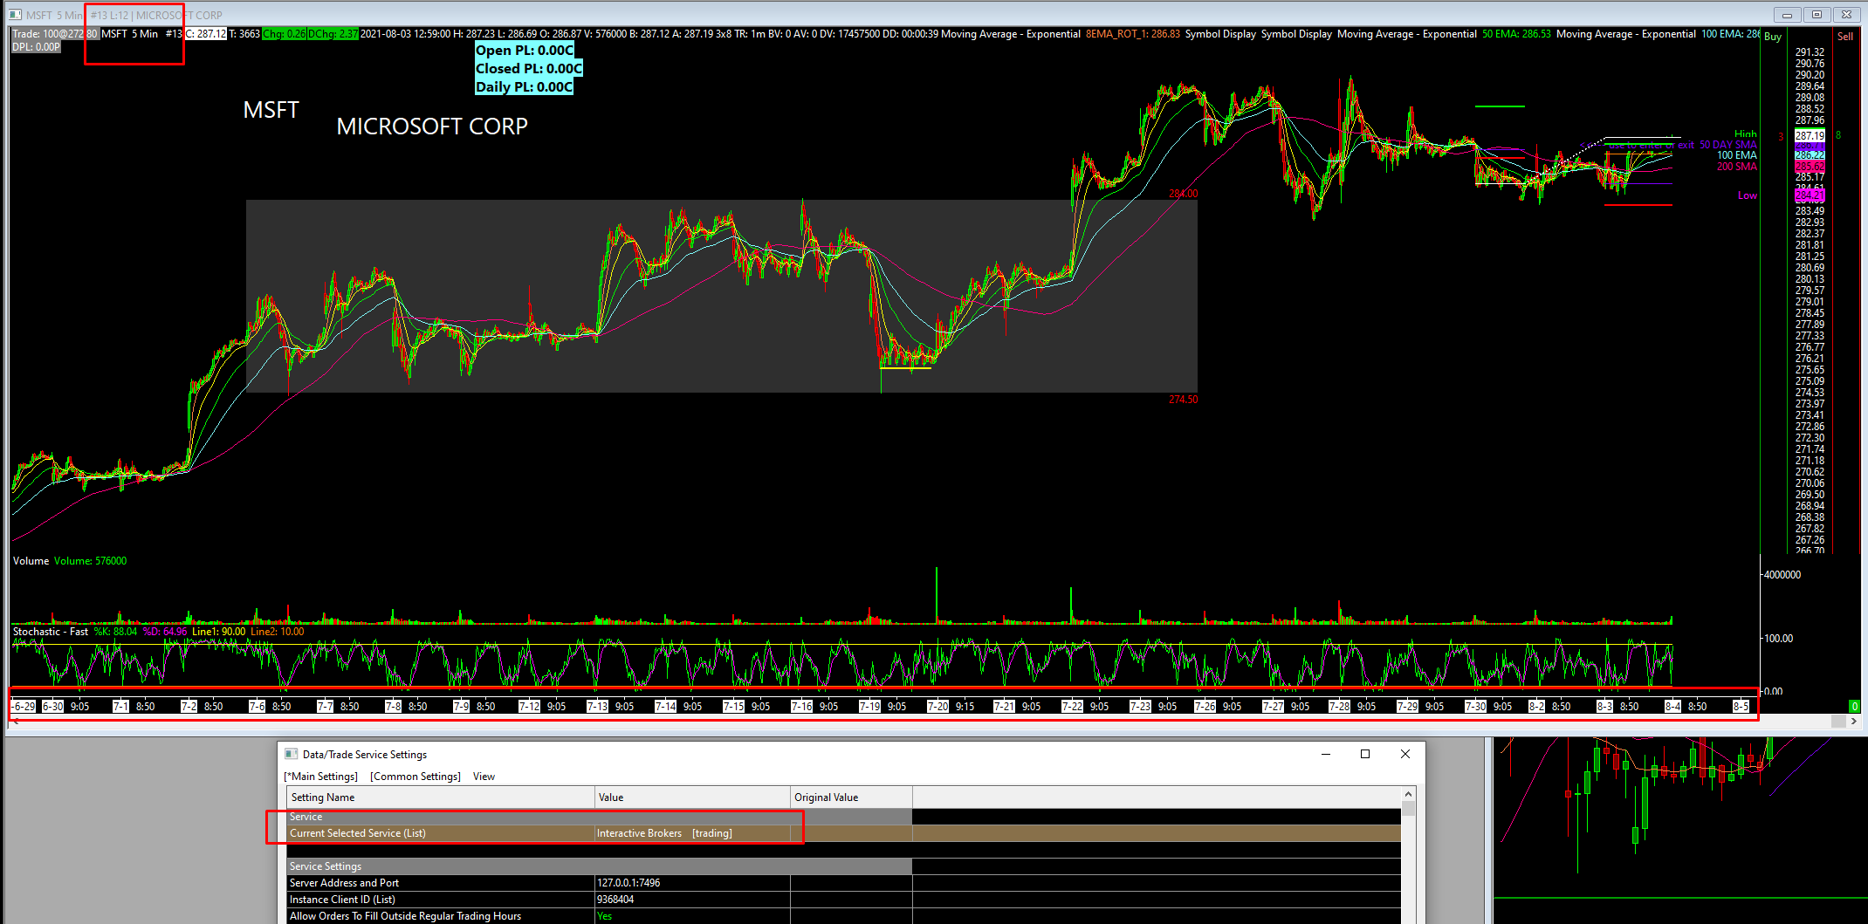
Task: Click the chart horizontal scrollbar thumb
Action: click(x=1838, y=722)
